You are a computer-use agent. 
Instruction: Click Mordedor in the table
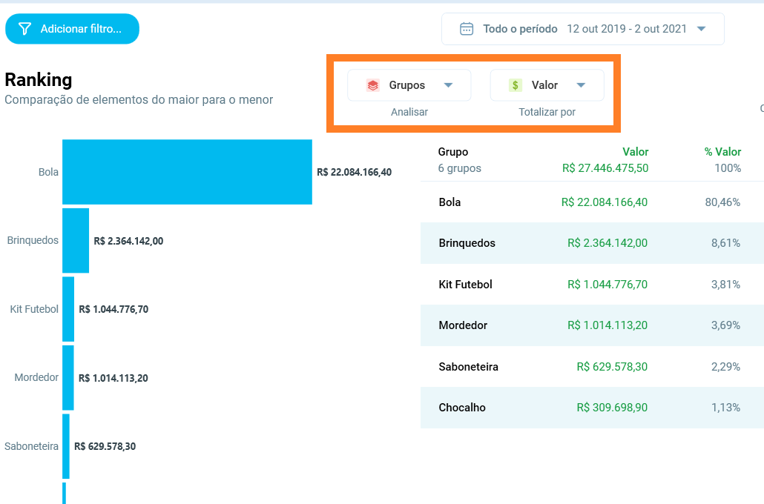463,325
